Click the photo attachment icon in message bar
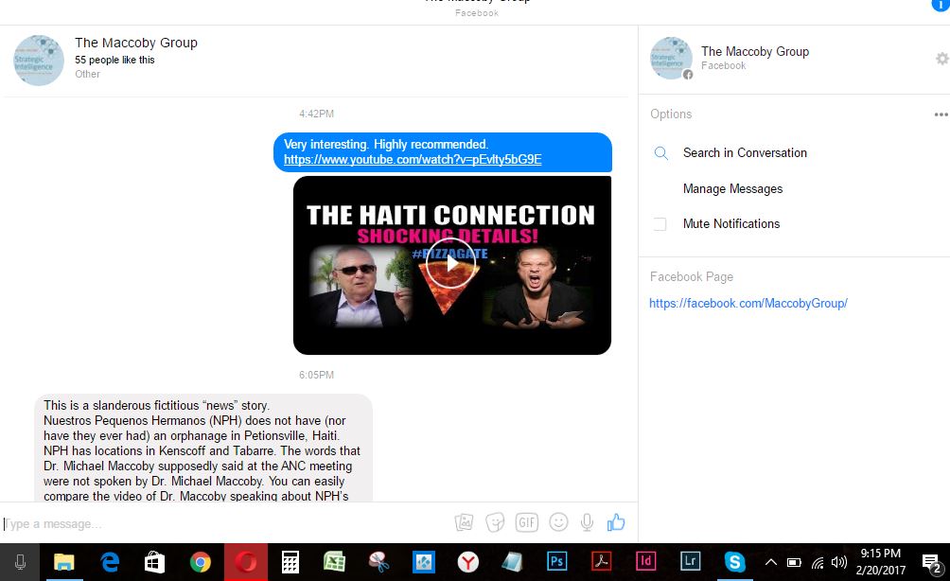 464,522
